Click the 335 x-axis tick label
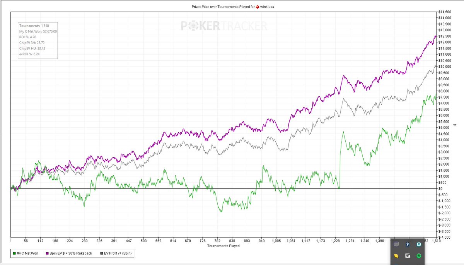Image resolution: width=464 pixels, height=265 pixels. point(99,241)
